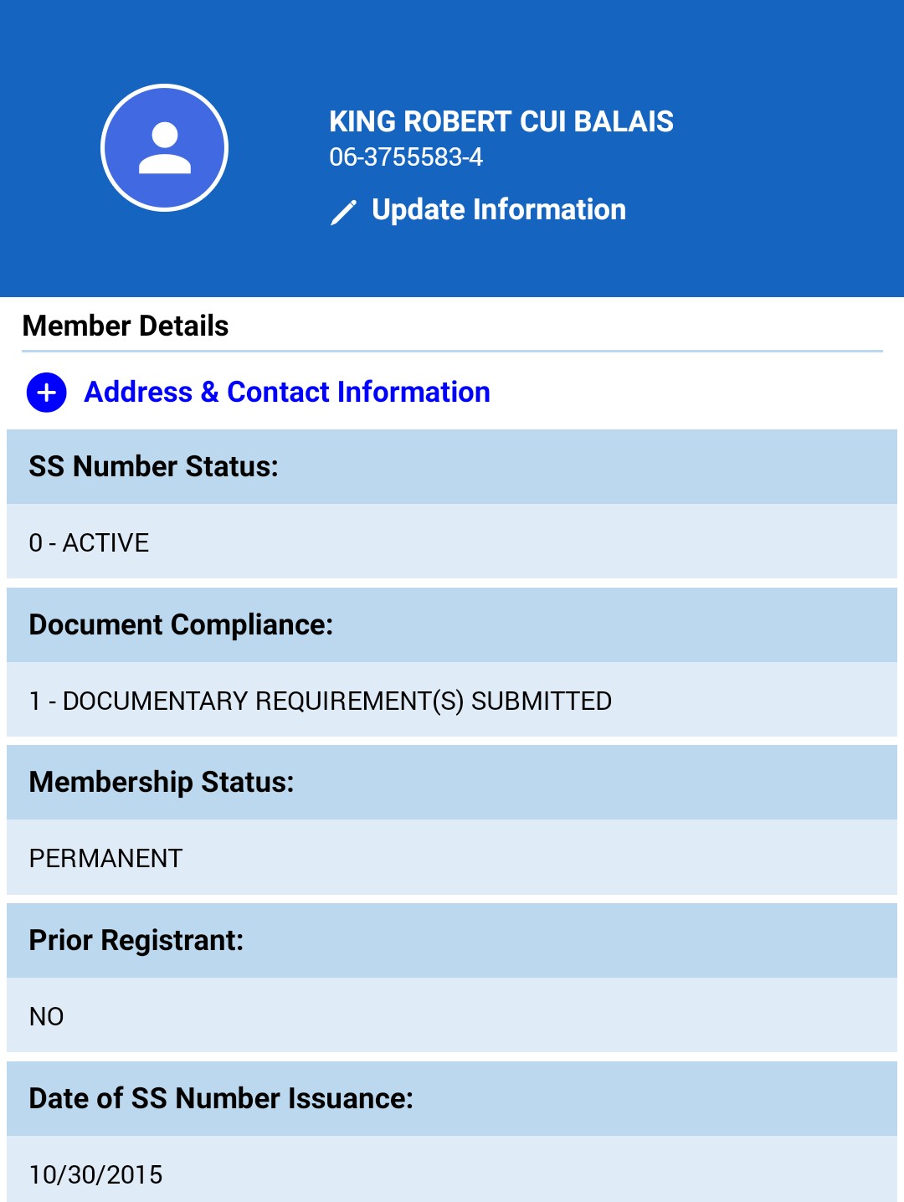904x1202 pixels.
Task: Select member name KING ROBERT CUI BALAIS
Action: coord(501,121)
